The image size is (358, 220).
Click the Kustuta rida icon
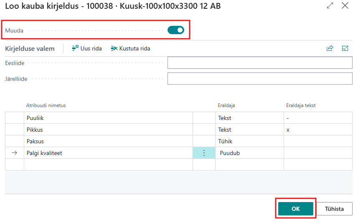[114, 48]
